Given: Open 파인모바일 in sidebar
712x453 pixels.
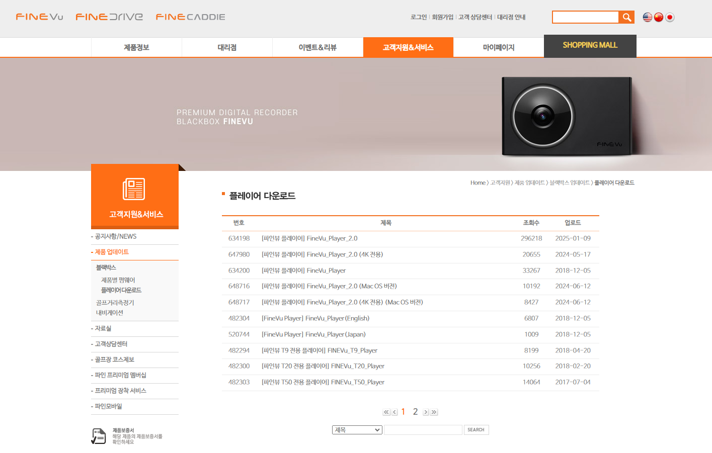Looking at the screenshot, I should tap(109, 406).
